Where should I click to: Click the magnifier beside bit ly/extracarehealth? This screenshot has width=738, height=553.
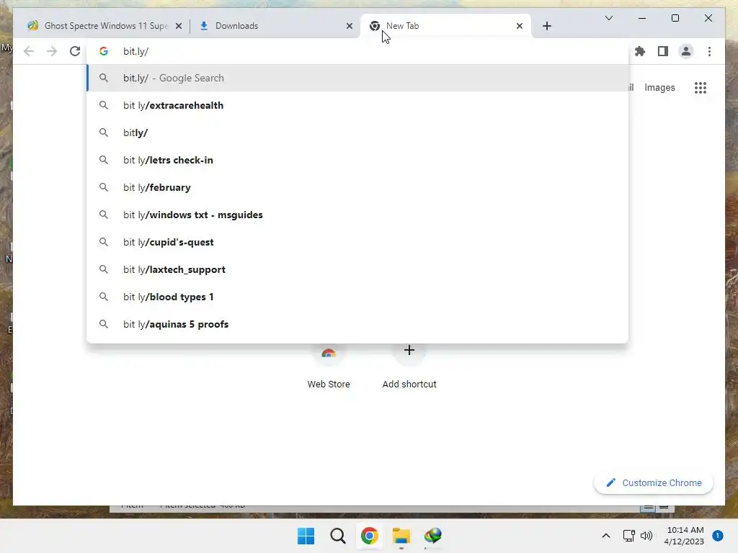pyautogui.click(x=104, y=105)
